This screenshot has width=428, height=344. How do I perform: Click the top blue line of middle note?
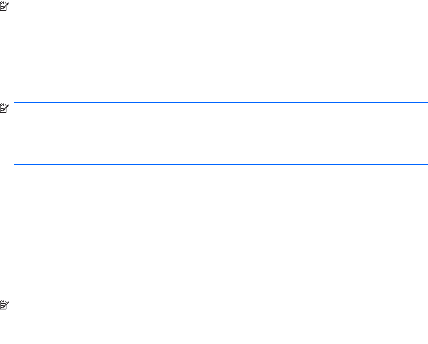tap(221, 102)
